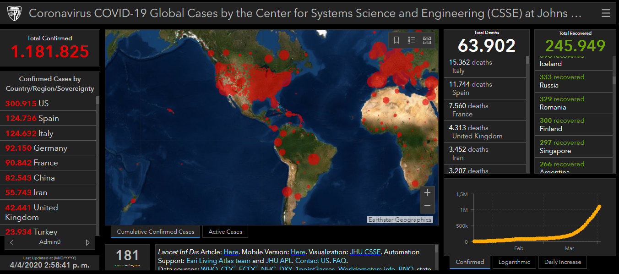Image resolution: width=619 pixels, height=274 pixels.
Task: Select France in confirmed cases list
Action: pyautogui.click(x=48, y=163)
